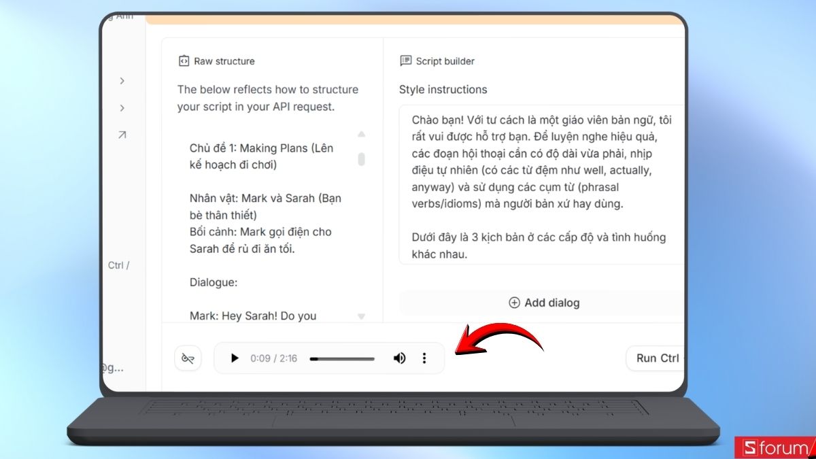Click the Style instructions label

coord(443,90)
